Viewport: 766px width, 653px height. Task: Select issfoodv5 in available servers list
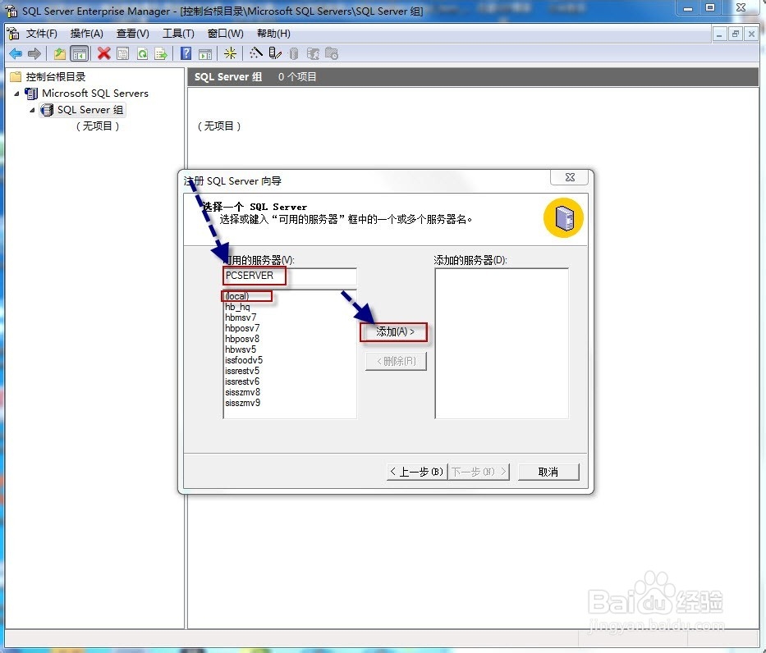(244, 360)
